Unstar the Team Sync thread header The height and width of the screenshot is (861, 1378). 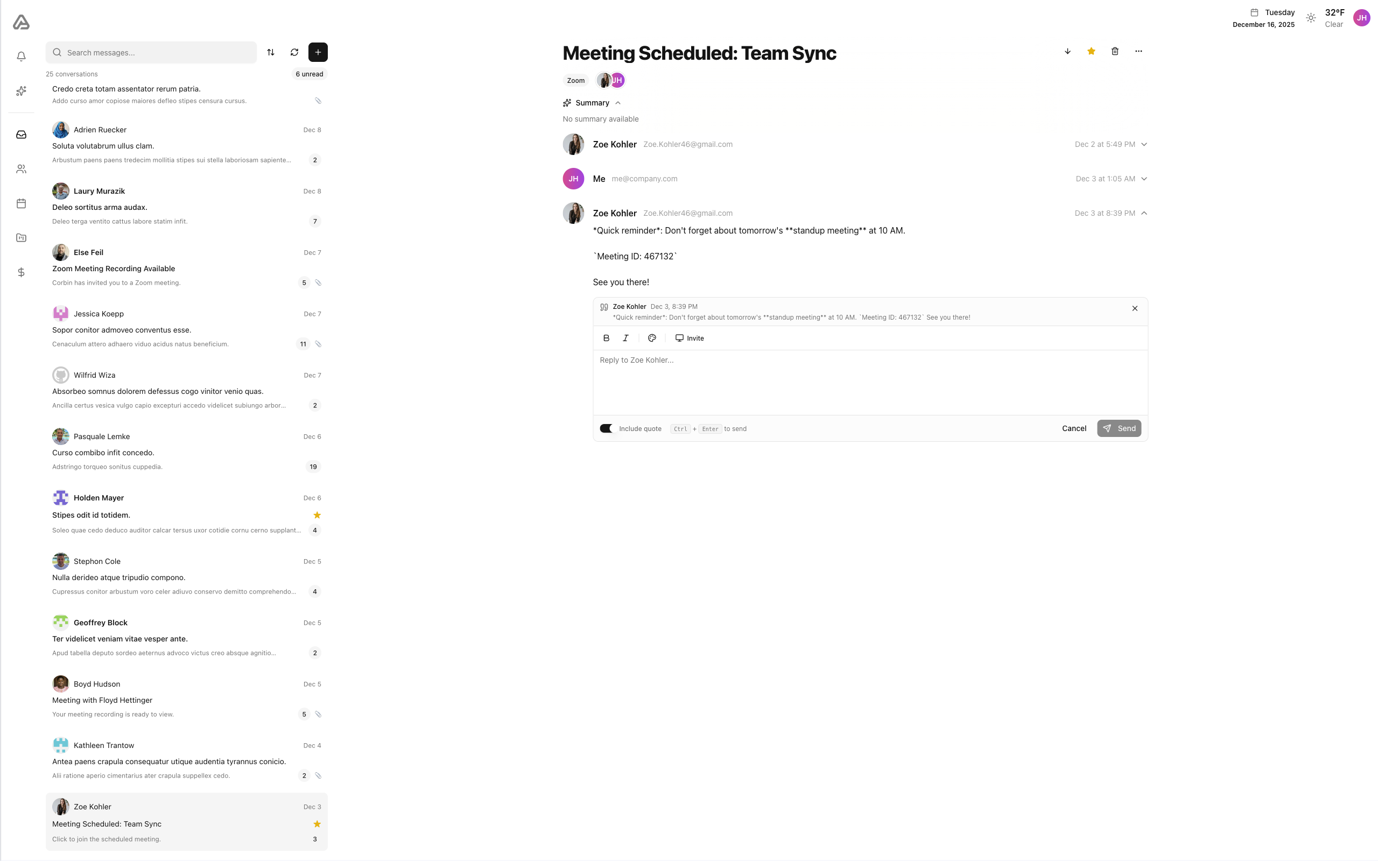[1091, 51]
